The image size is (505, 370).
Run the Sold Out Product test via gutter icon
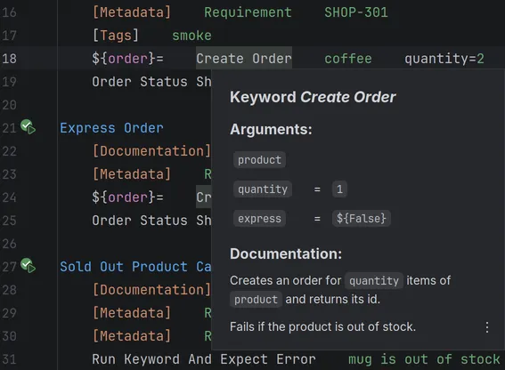(29, 266)
